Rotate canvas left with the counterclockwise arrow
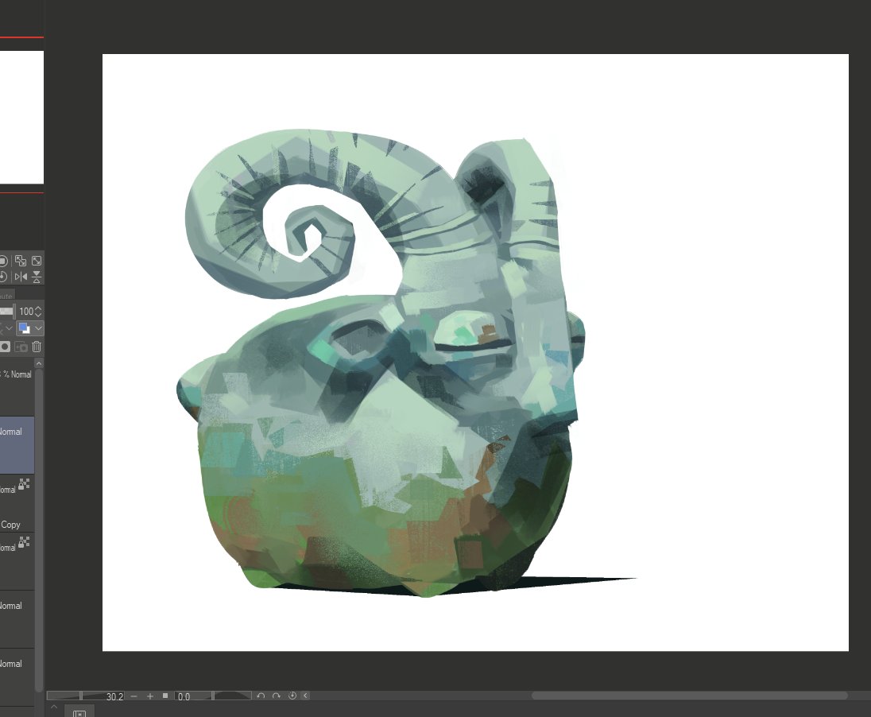Viewport: 871px width, 717px height. (x=261, y=696)
